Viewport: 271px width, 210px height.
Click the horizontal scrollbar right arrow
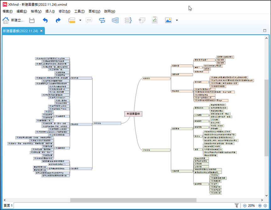[x=262, y=200]
